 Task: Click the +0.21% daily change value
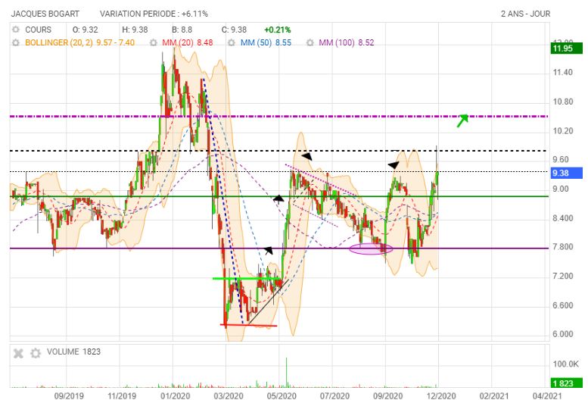pyautogui.click(x=277, y=30)
